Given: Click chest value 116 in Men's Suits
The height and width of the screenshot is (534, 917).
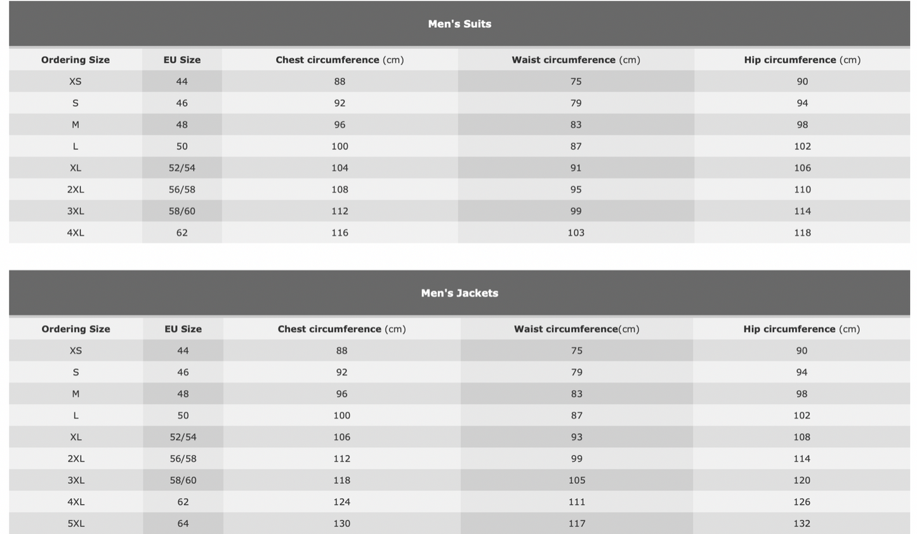Looking at the screenshot, I should tap(340, 233).
